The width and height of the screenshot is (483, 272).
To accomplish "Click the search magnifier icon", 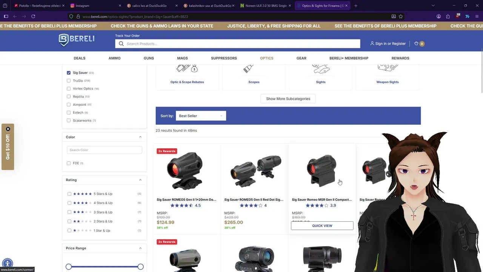I will [x=121, y=44].
